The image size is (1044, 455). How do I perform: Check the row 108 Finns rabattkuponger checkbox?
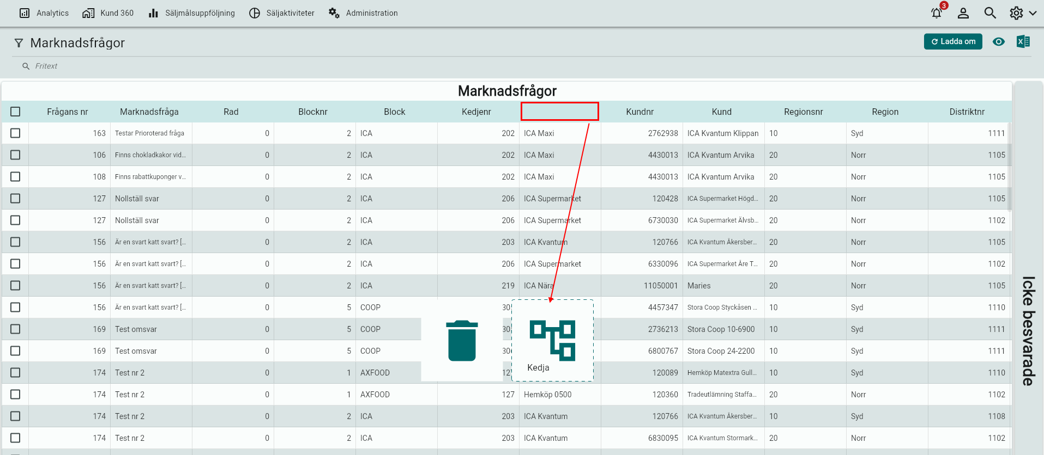tap(15, 177)
